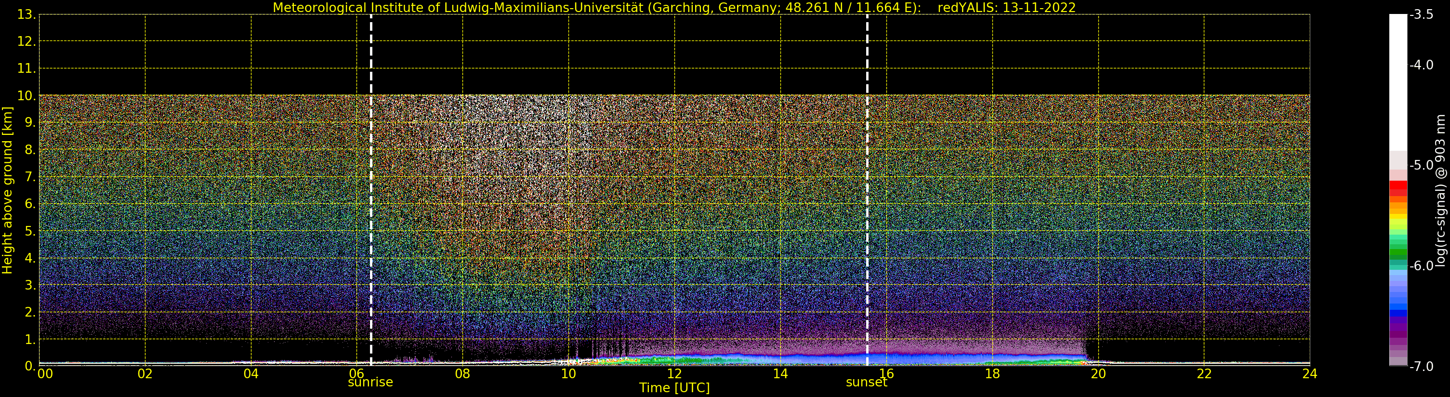
Task: Click the x-axis tick label '24'
Action: tap(1310, 374)
